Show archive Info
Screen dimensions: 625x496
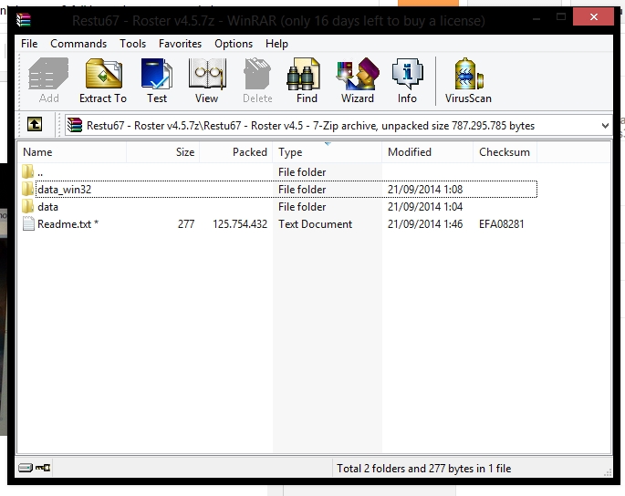407,80
